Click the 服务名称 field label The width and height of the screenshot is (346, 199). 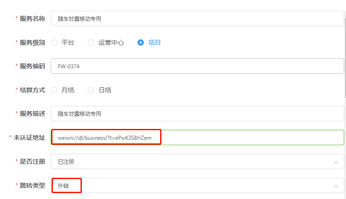click(x=32, y=19)
